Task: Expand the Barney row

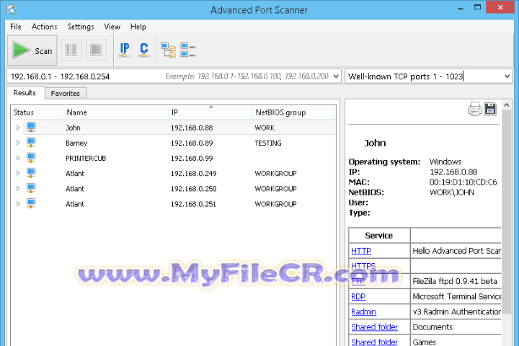Action: (18, 143)
